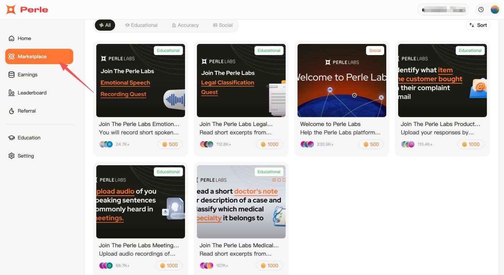The width and height of the screenshot is (504, 275).
Task: Click the Referral flame icon
Action: pyautogui.click(x=12, y=111)
